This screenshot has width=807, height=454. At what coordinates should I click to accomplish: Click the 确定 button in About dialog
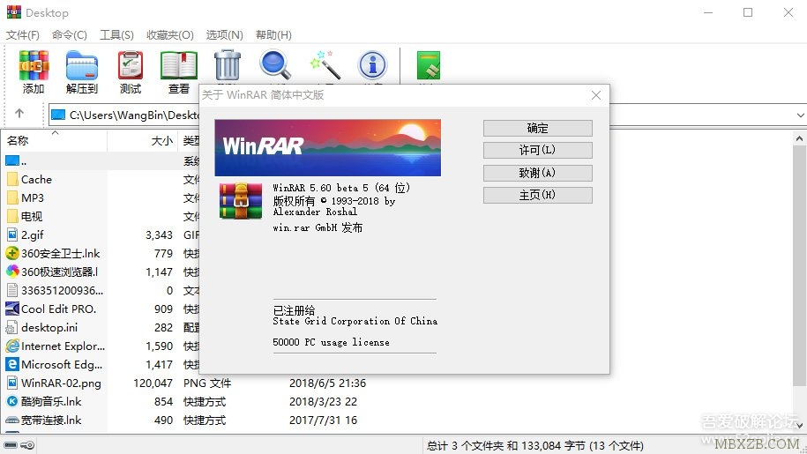click(x=537, y=128)
